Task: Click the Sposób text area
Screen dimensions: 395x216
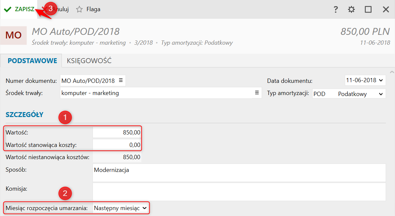Action: tap(239, 173)
